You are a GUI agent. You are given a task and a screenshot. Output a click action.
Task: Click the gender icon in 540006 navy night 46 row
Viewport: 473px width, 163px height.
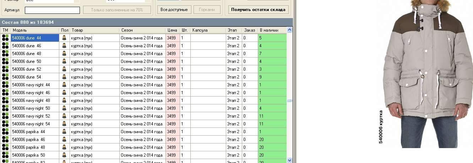64,92
